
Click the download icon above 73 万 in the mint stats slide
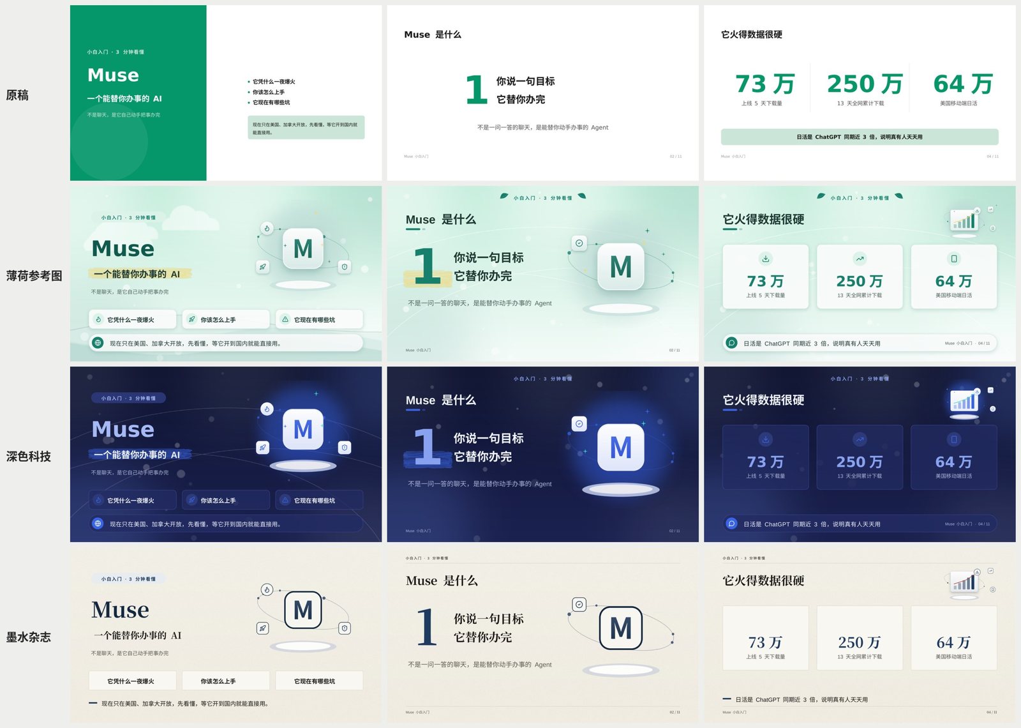coord(765,259)
